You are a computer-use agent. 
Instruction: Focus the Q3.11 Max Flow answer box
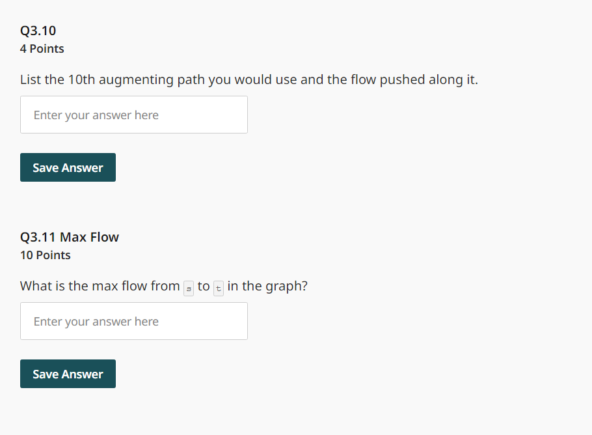click(x=133, y=321)
